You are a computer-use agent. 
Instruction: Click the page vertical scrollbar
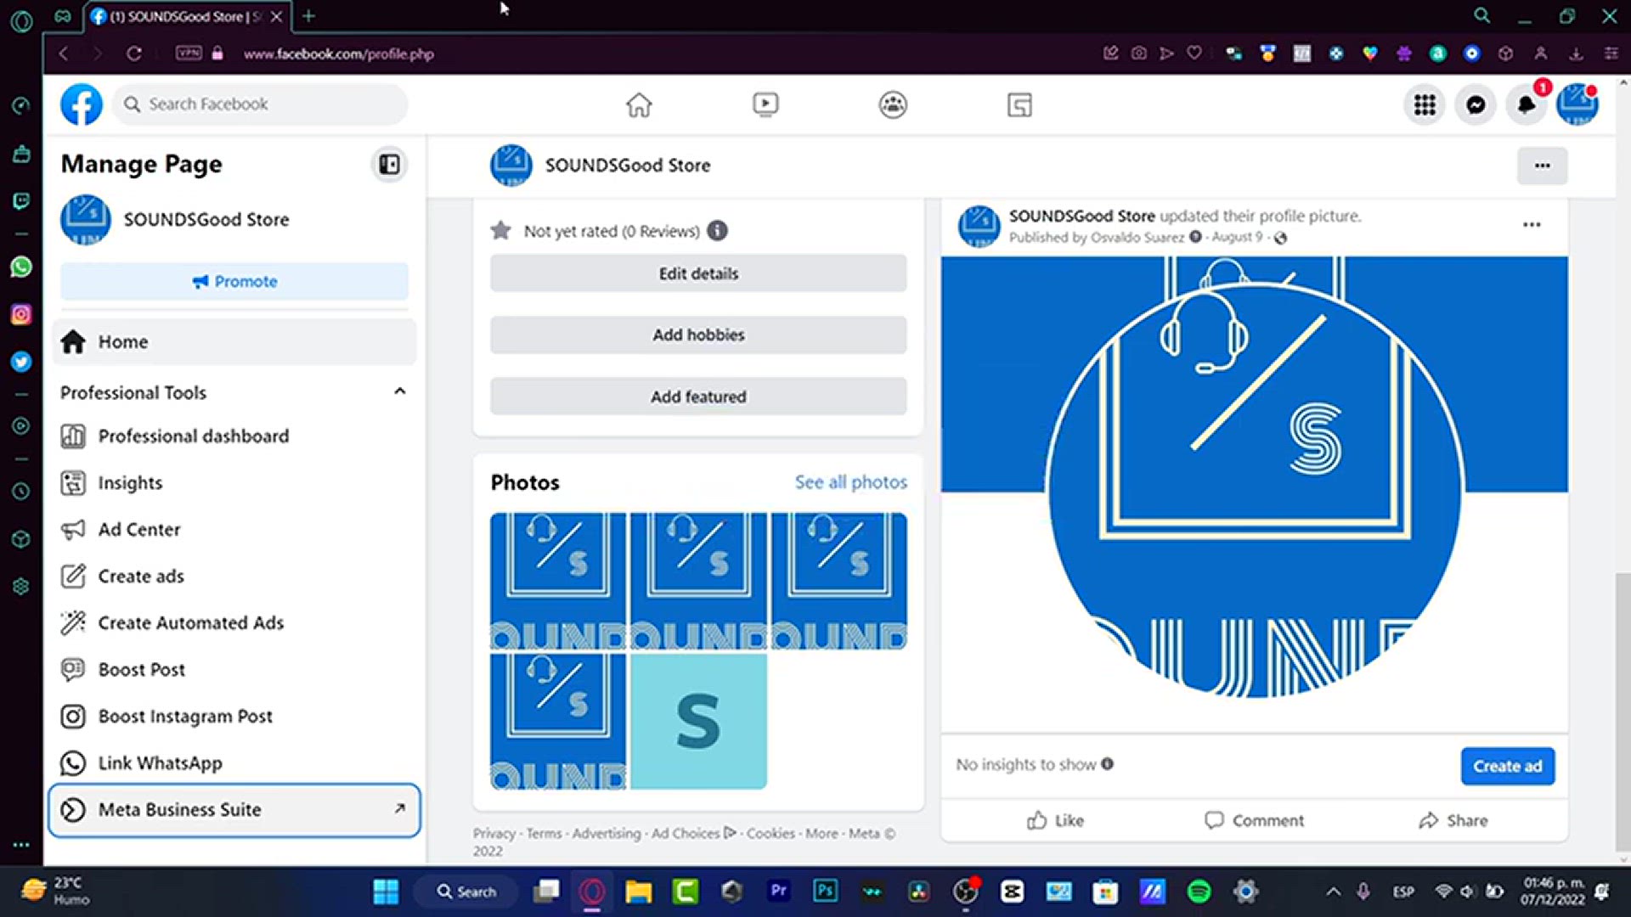click(x=1623, y=712)
